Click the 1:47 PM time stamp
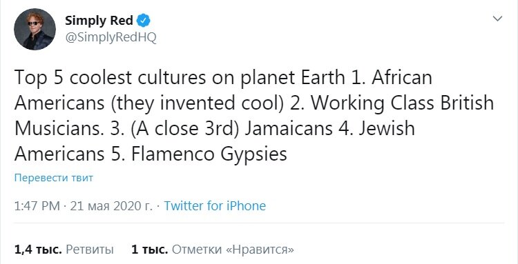This screenshot has height=264, width=518. (x=37, y=206)
